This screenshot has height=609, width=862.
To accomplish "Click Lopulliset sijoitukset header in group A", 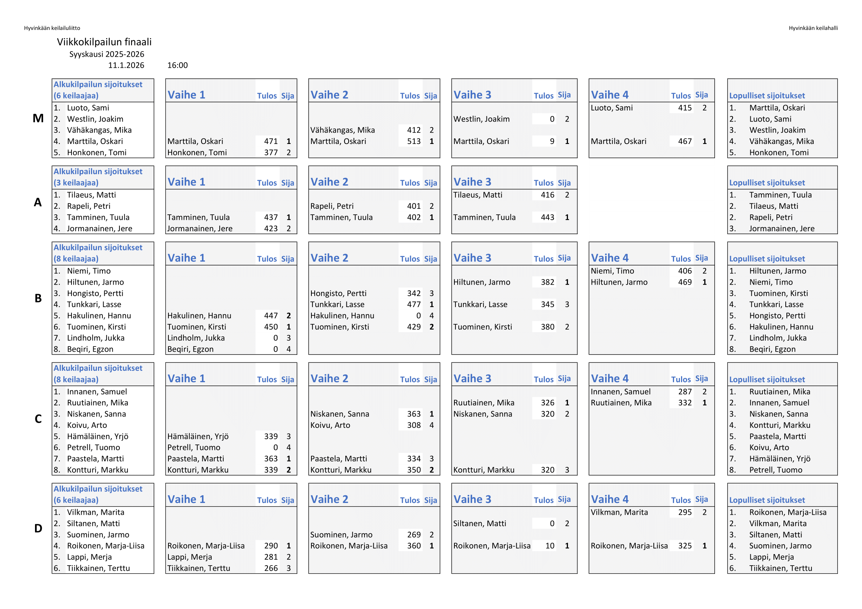I will coord(767,183).
